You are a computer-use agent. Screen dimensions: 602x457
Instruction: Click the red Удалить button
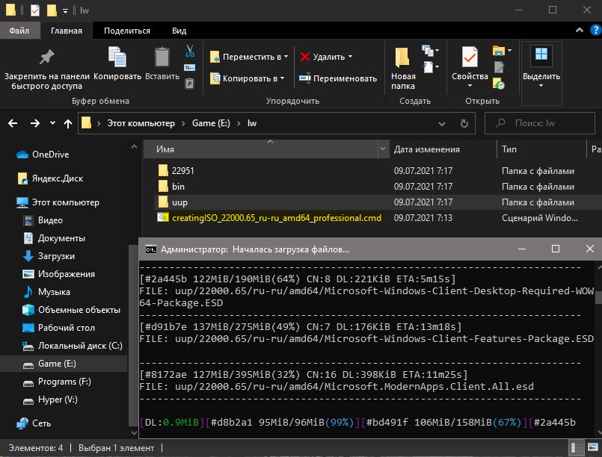322,57
